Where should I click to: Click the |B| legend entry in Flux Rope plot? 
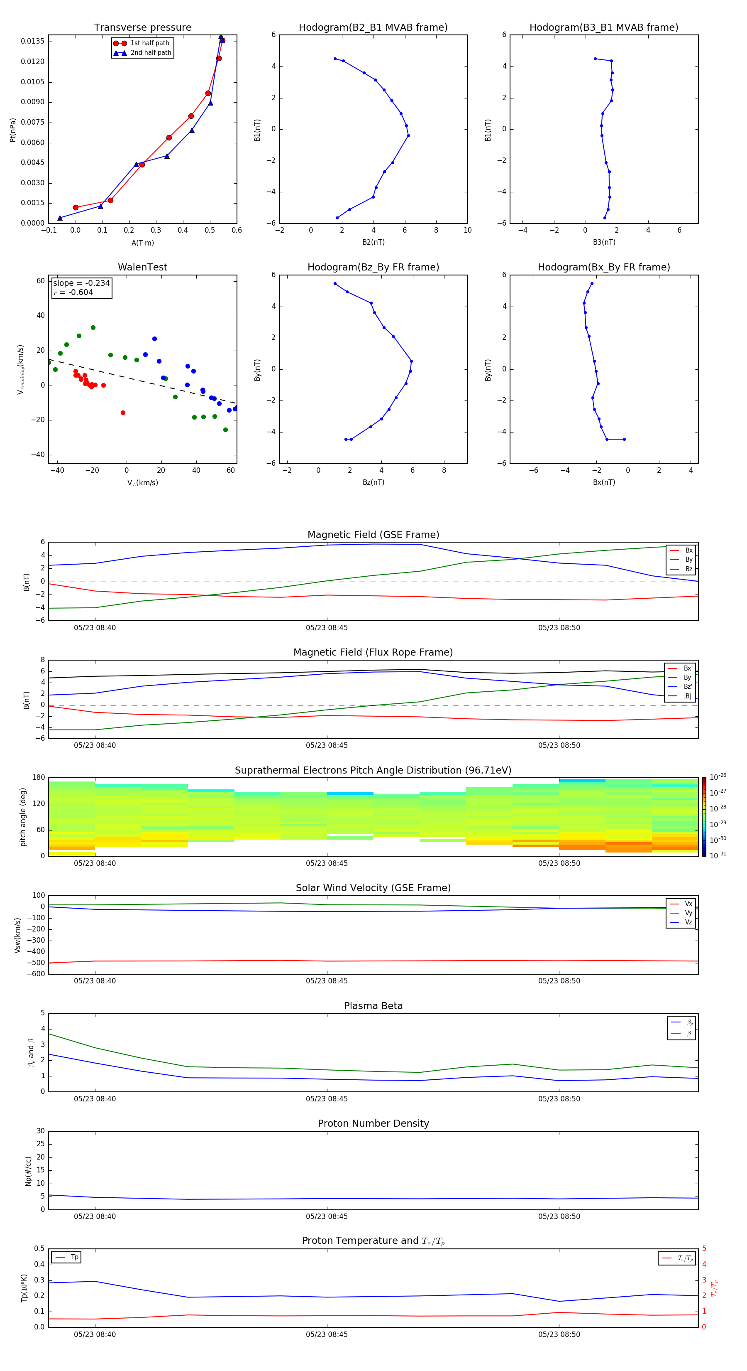click(x=680, y=696)
